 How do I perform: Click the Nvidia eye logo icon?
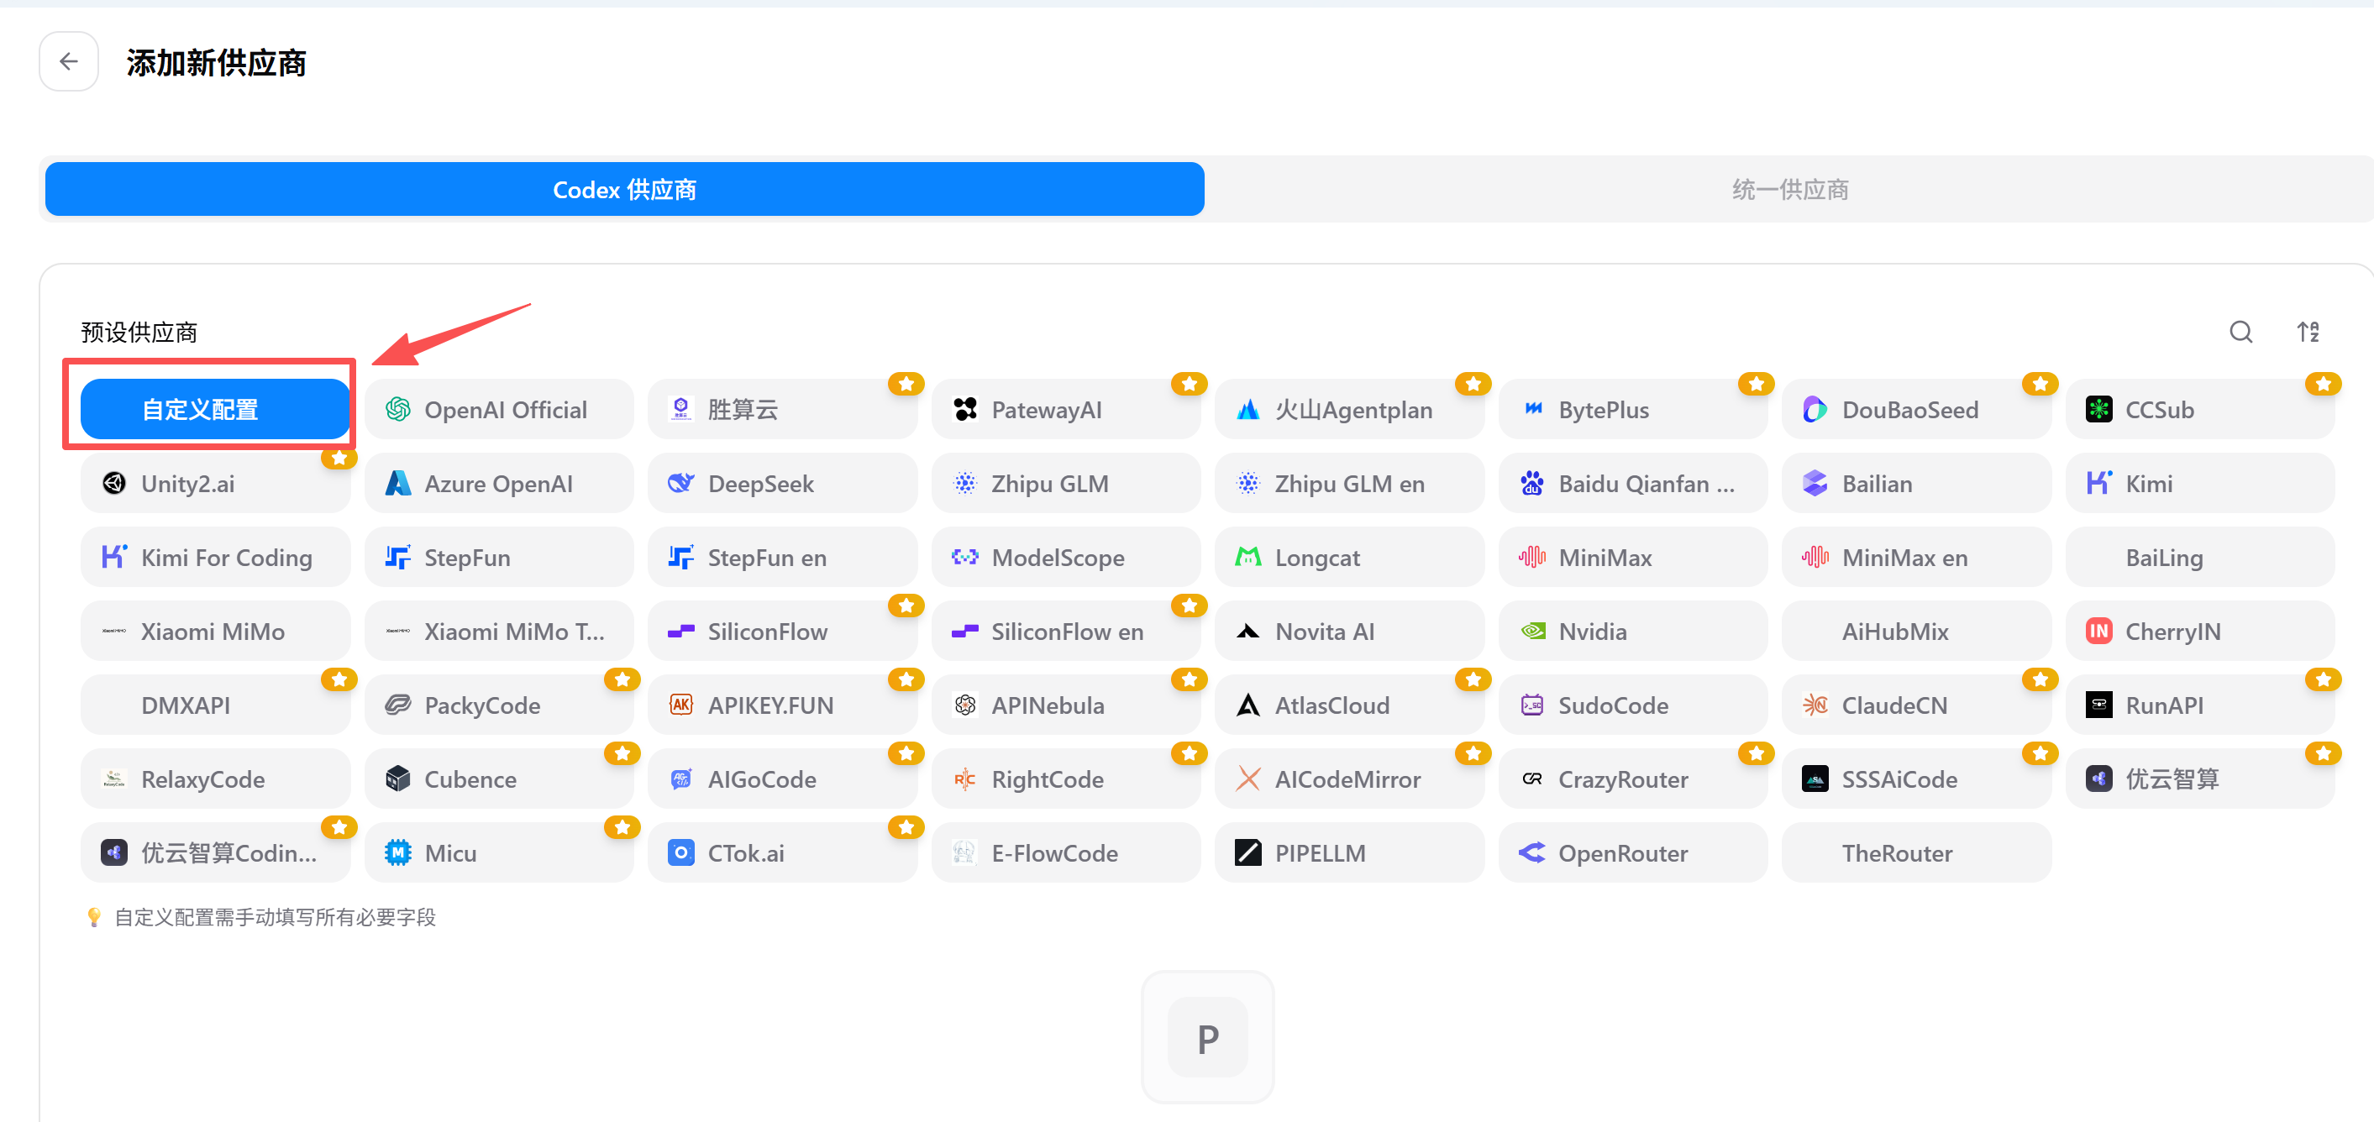(x=1531, y=631)
